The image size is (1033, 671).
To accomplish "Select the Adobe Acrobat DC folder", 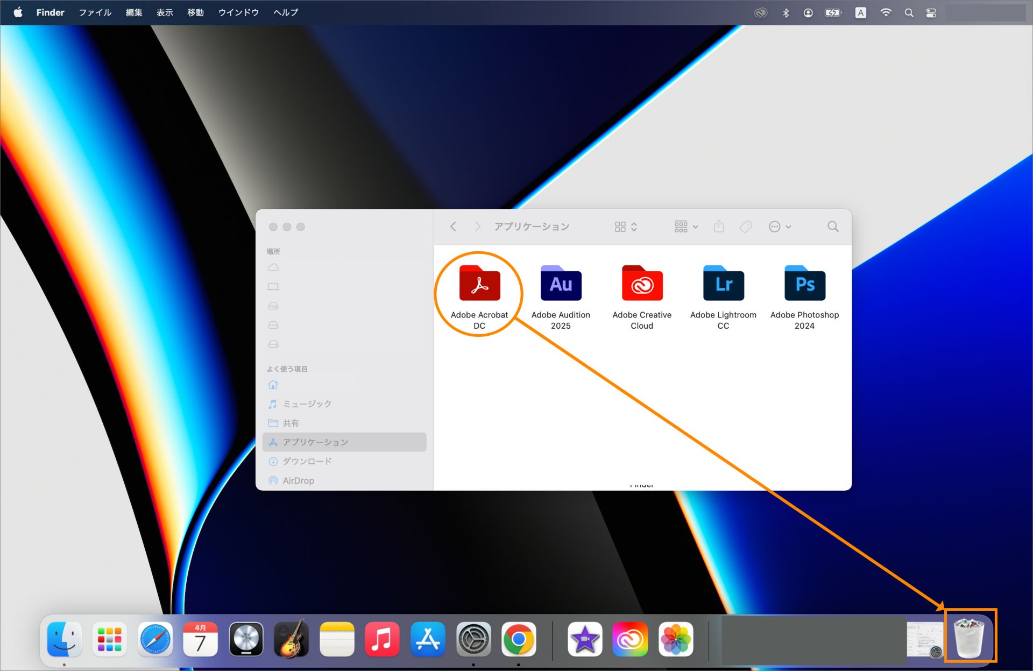I will coord(479,284).
